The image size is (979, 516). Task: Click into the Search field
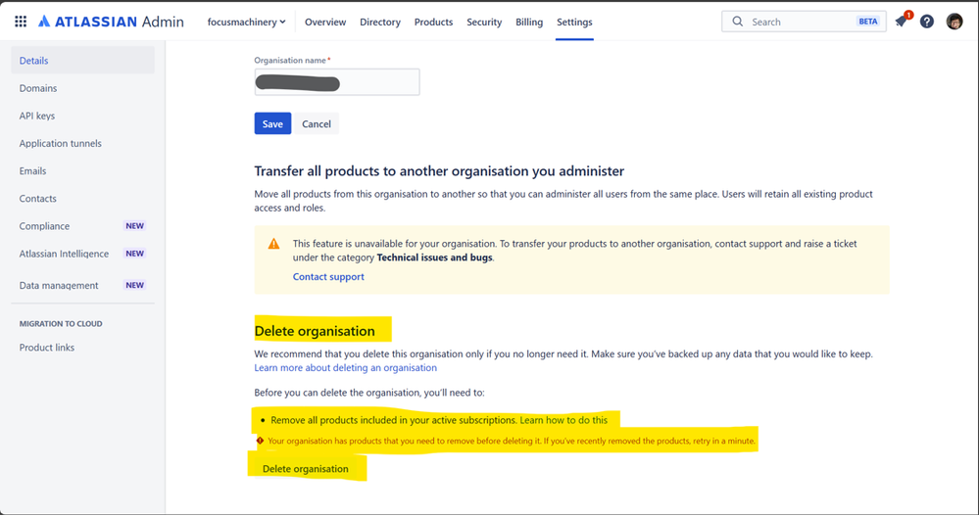(804, 22)
